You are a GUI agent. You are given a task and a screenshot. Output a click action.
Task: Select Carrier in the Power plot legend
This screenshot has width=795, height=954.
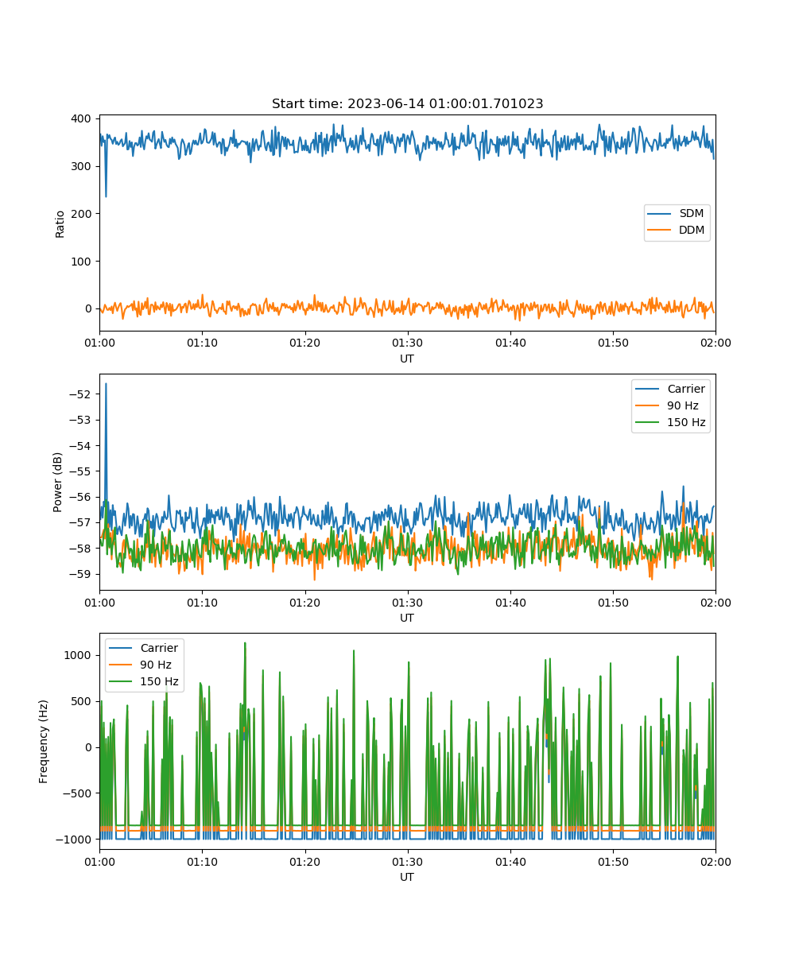pos(670,389)
